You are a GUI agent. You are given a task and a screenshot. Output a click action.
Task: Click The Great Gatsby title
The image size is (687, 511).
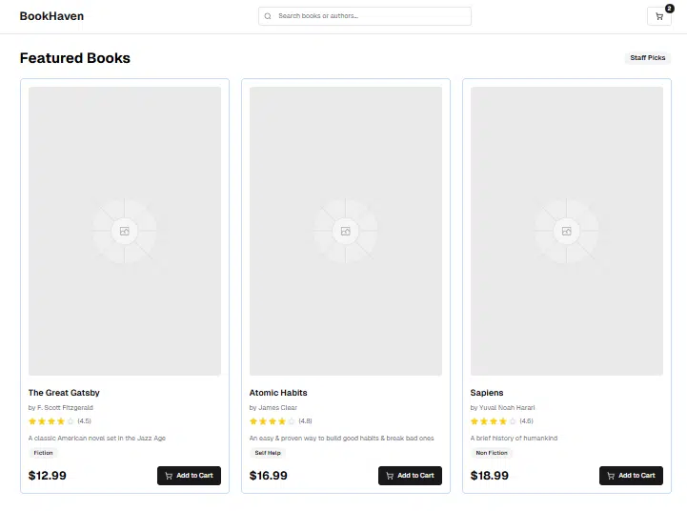tap(64, 393)
